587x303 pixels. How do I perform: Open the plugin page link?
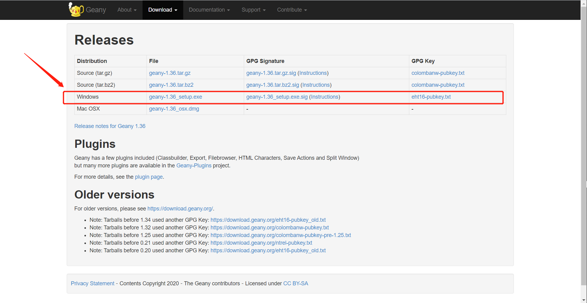pyautogui.click(x=149, y=177)
